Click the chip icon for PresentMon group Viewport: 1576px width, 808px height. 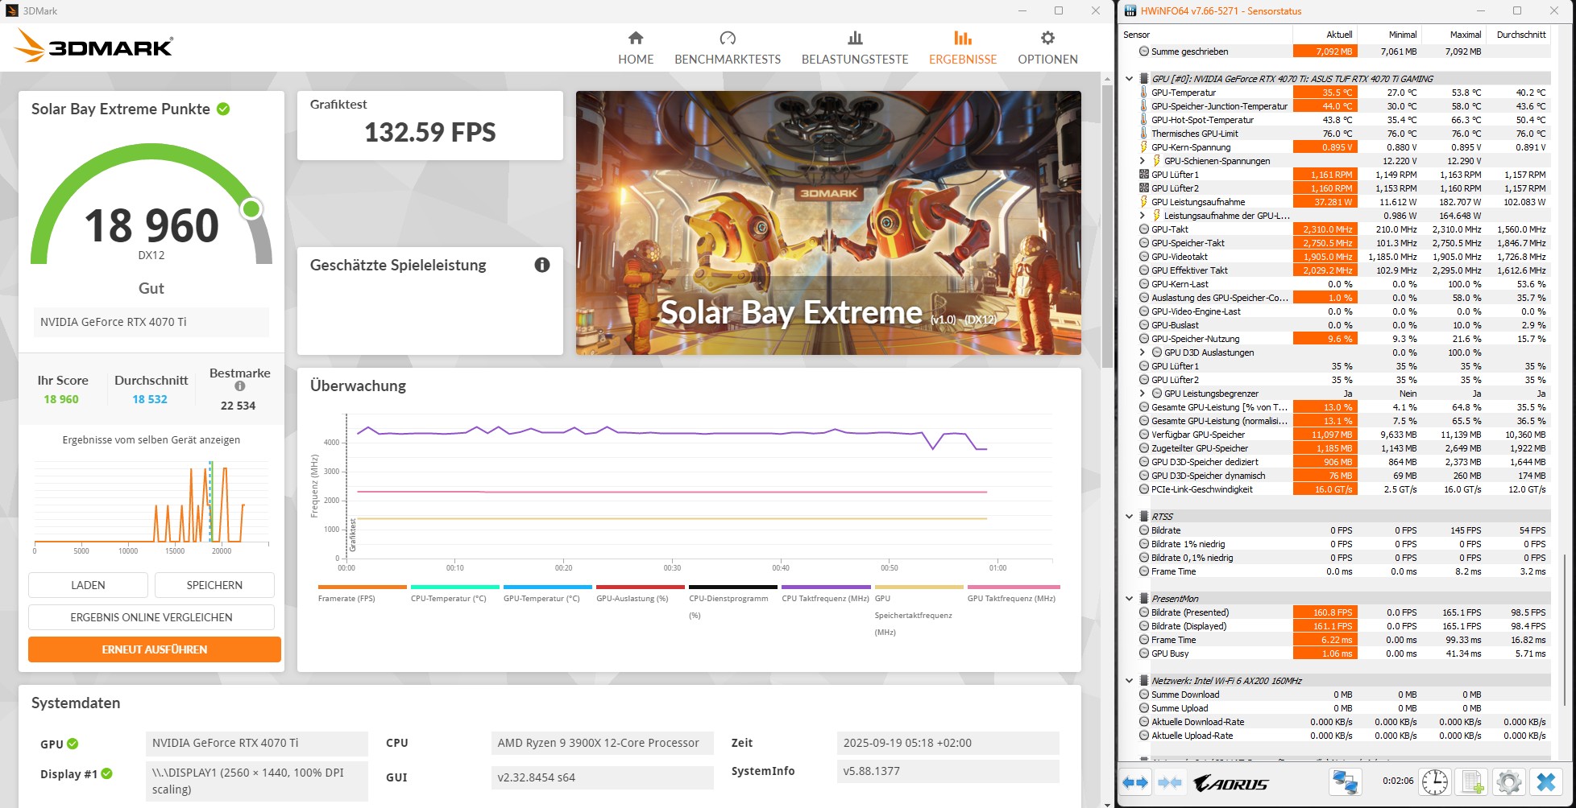[x=1143, y=599]
